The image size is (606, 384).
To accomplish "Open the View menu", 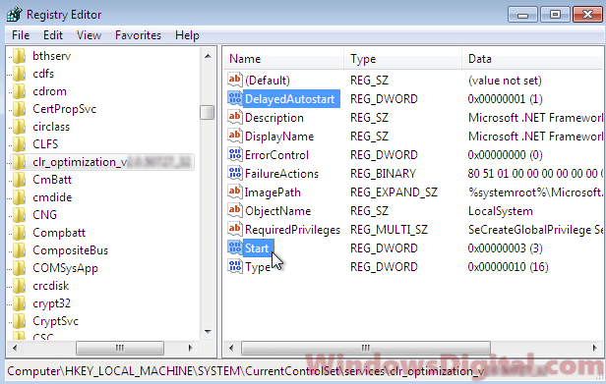I will click(89, 35).
